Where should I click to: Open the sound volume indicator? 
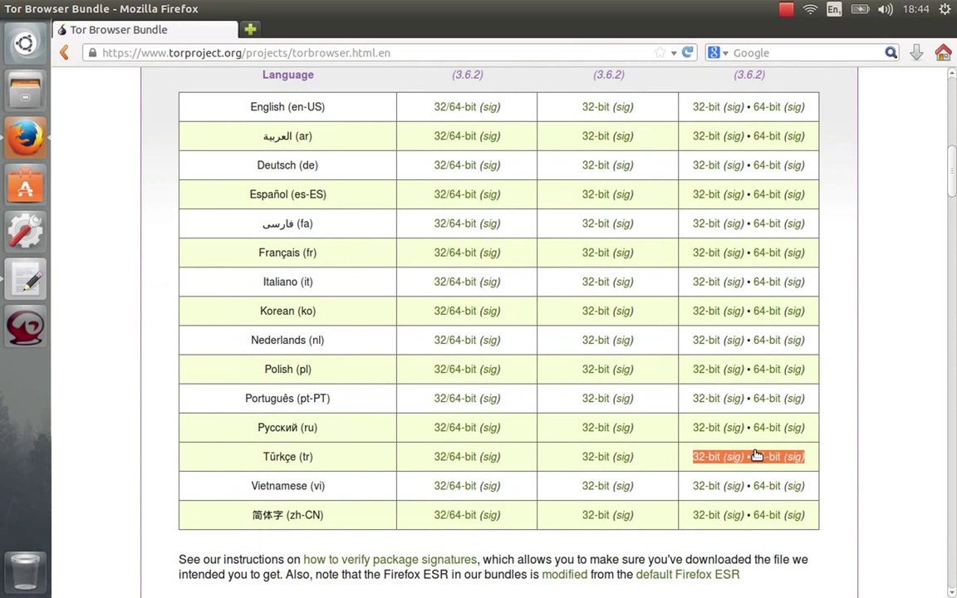point(885,9)
